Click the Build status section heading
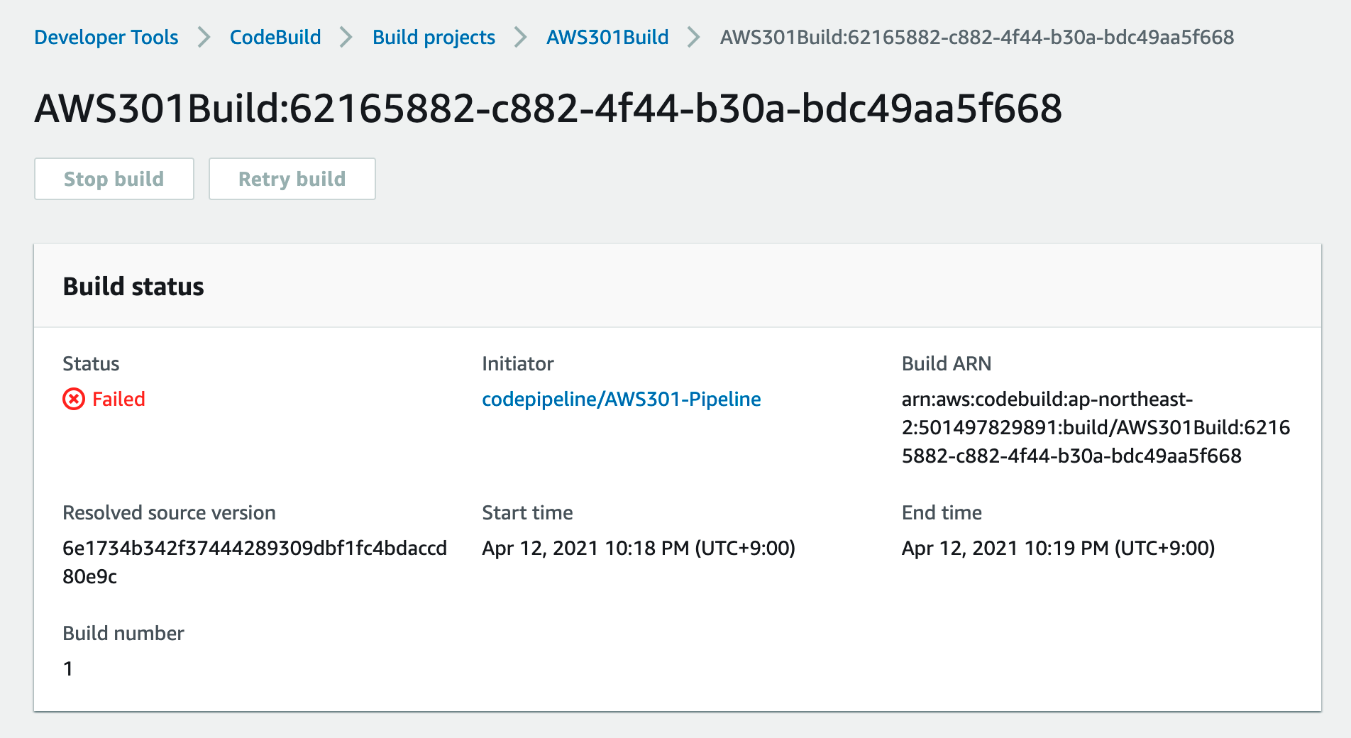Viewport: 1351px width, 738px height. pyautogui.click(x=133, y=286)
